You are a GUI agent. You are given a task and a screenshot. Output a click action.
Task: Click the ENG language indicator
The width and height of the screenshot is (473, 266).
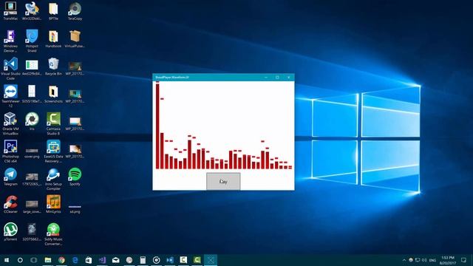click(x=432, y=260)
